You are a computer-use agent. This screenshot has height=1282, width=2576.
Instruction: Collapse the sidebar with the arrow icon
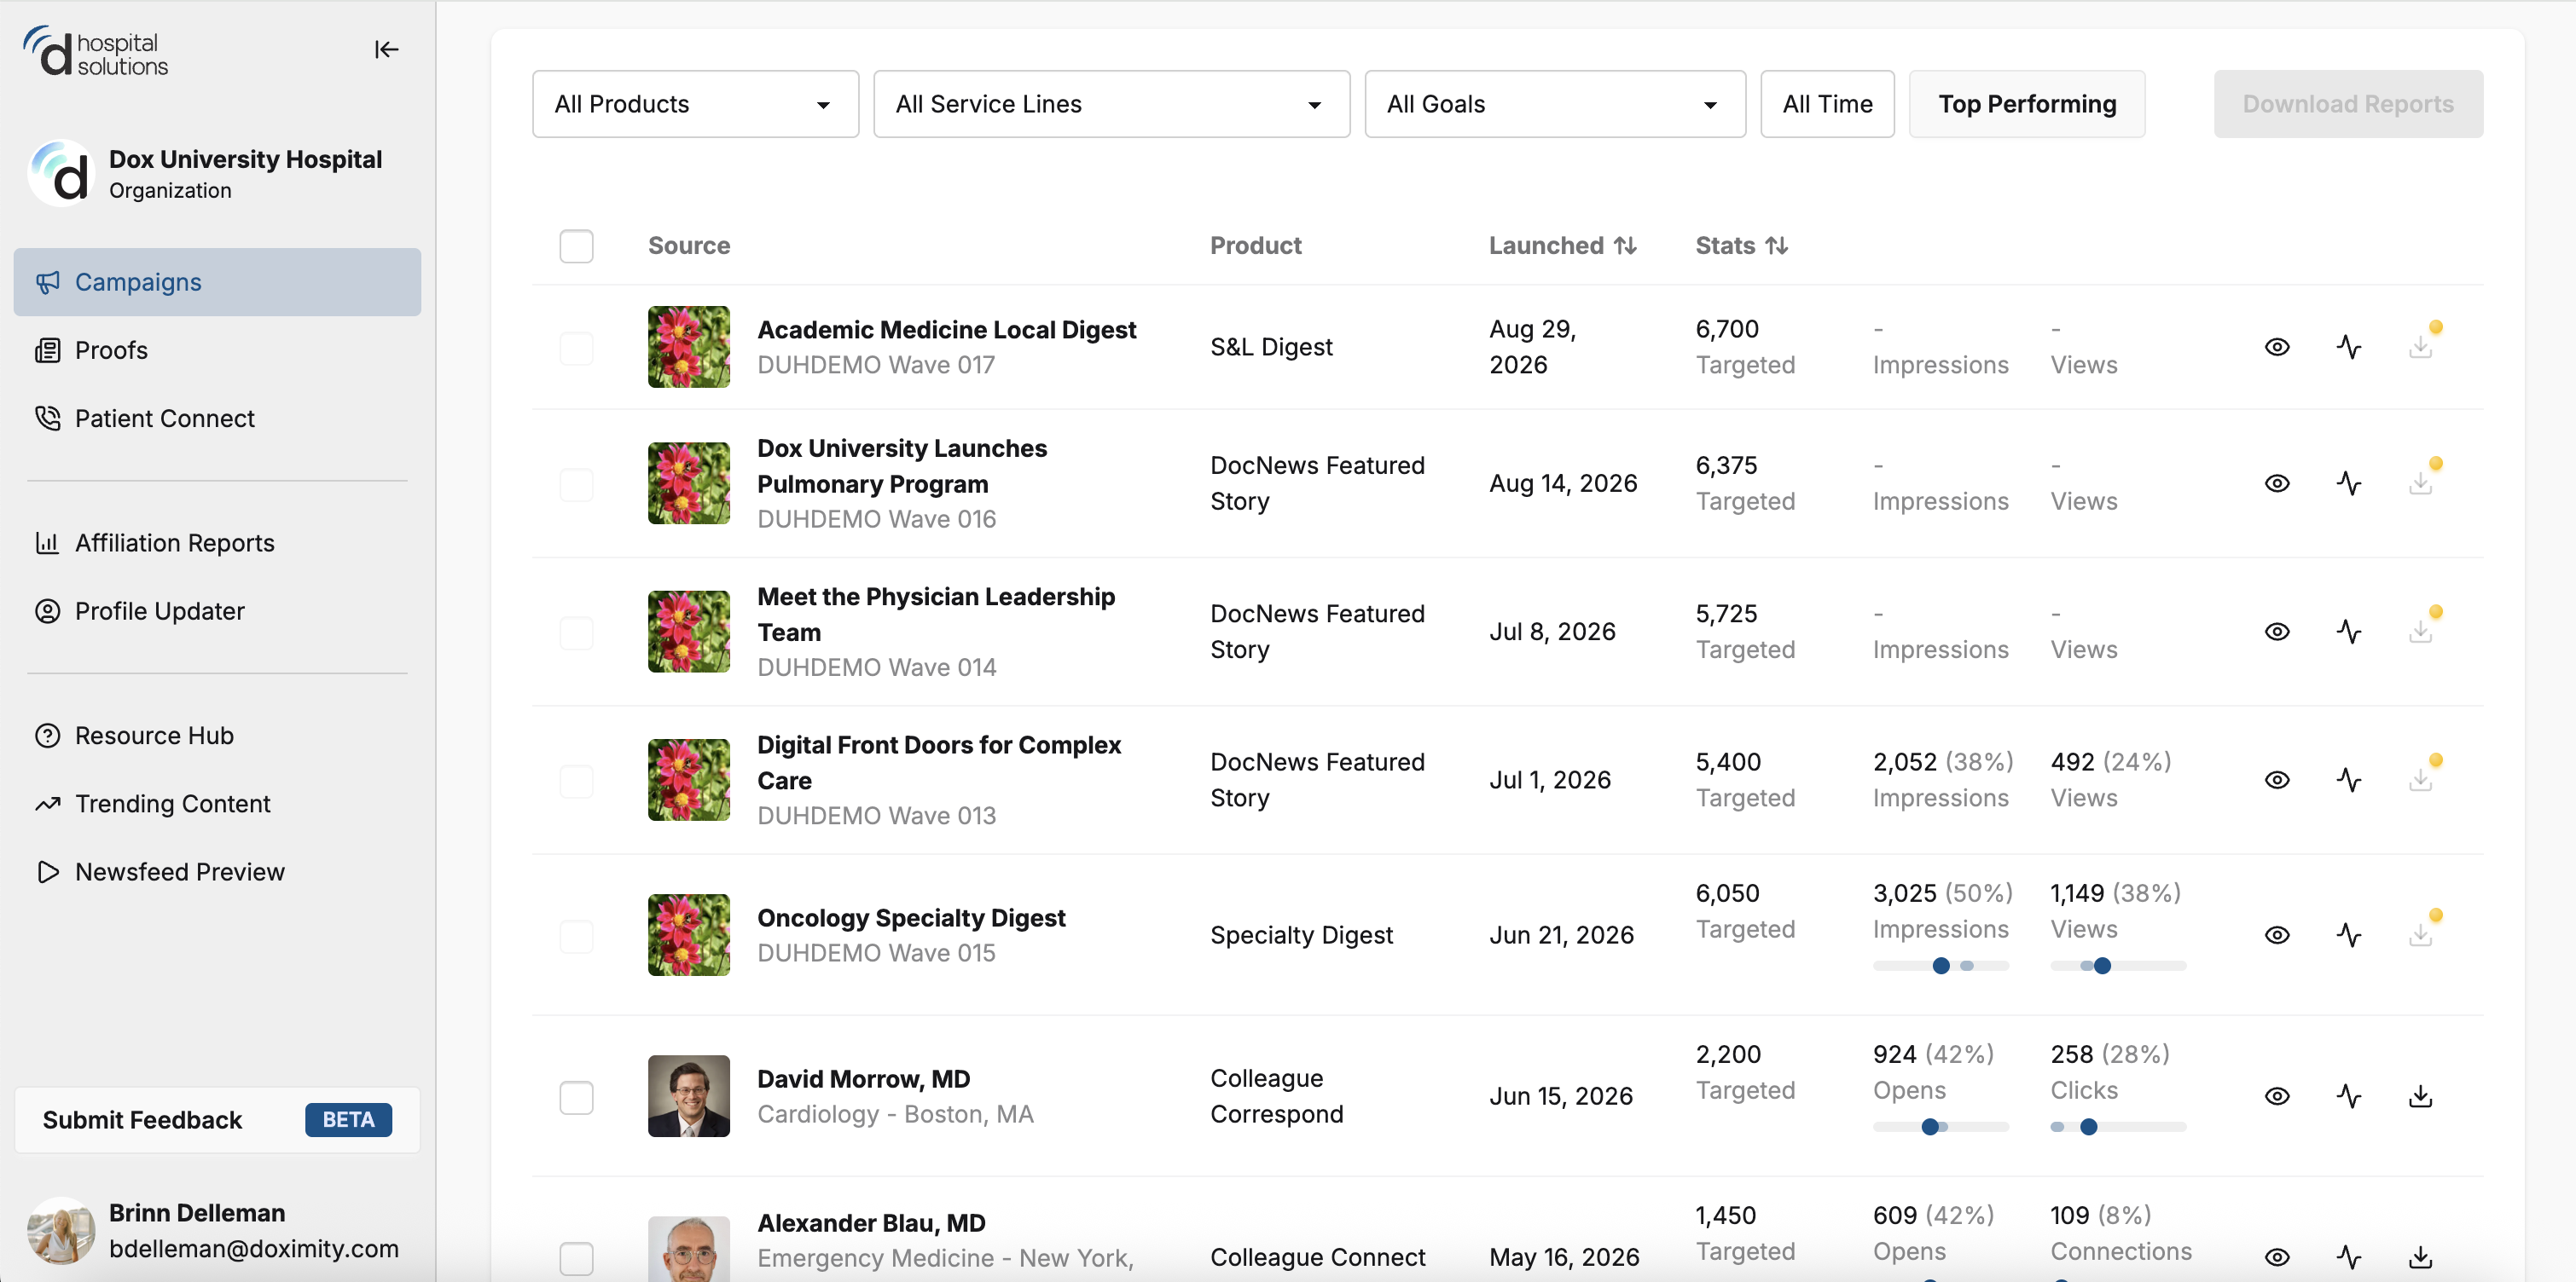[386, 49]
